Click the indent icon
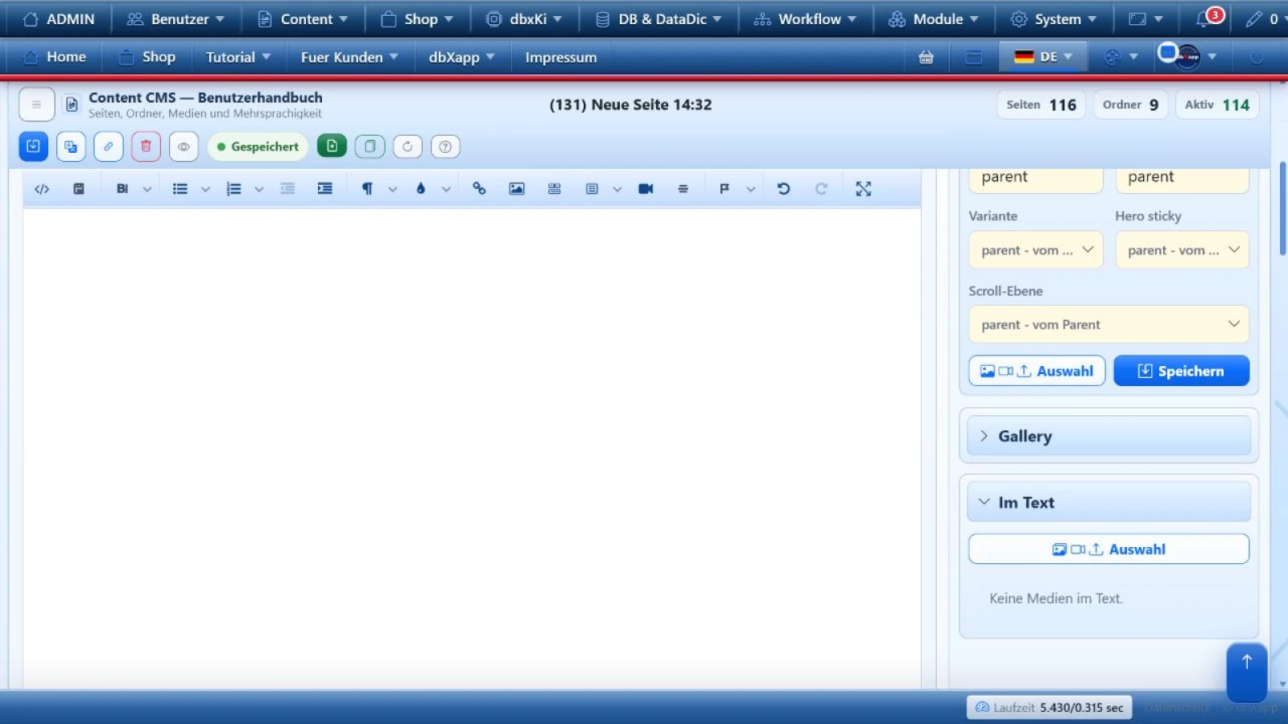The height and width of the screenshot is (724, 1288). [325, 189]
